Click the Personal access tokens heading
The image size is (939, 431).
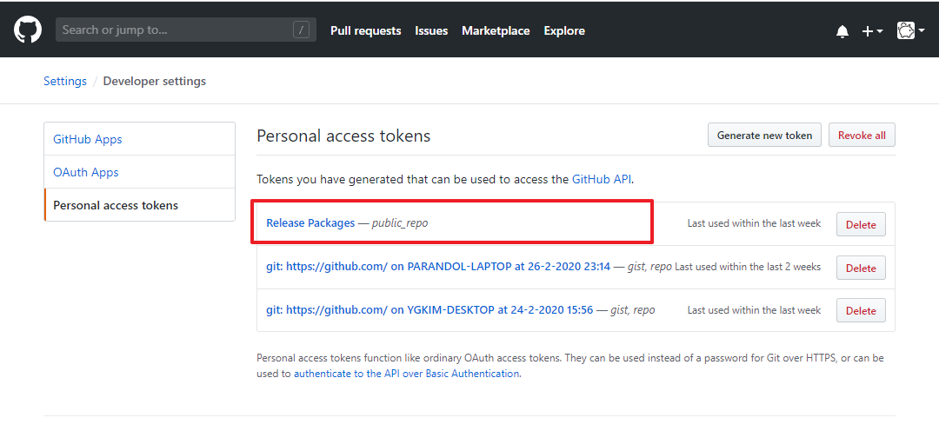coord(343,136)
